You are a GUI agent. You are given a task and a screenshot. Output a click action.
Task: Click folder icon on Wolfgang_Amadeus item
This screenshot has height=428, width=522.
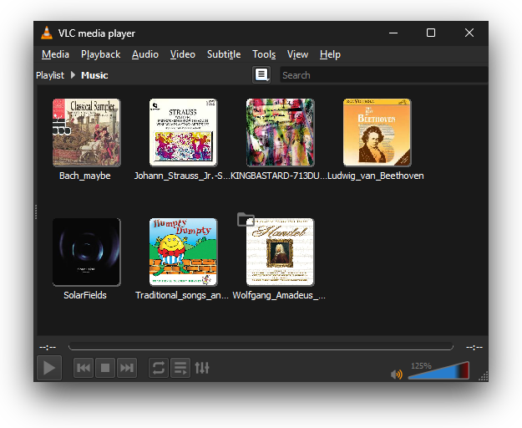[246, 220]
